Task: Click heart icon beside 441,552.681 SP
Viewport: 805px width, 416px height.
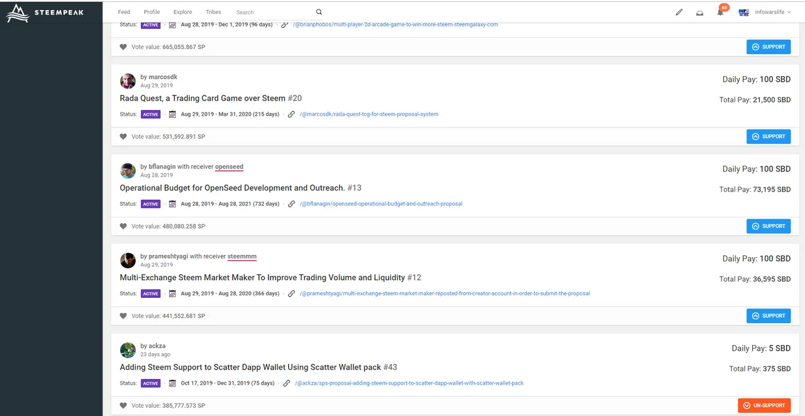Action: click(x=123, y=315)
